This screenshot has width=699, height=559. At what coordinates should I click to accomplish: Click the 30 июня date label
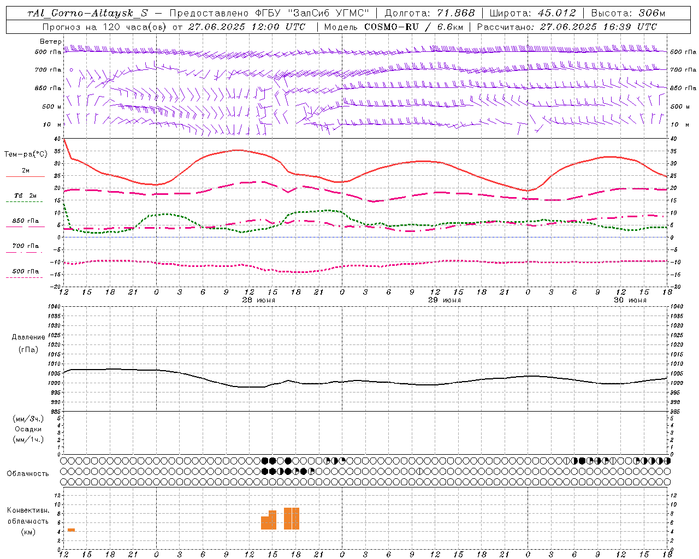630,300
